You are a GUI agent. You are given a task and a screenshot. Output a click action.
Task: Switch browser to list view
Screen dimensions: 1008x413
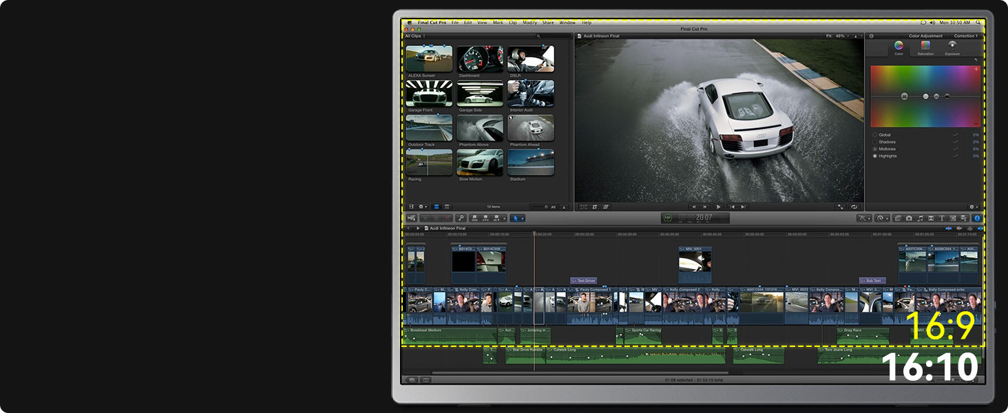pyautogui.click(x=447, y=206)
